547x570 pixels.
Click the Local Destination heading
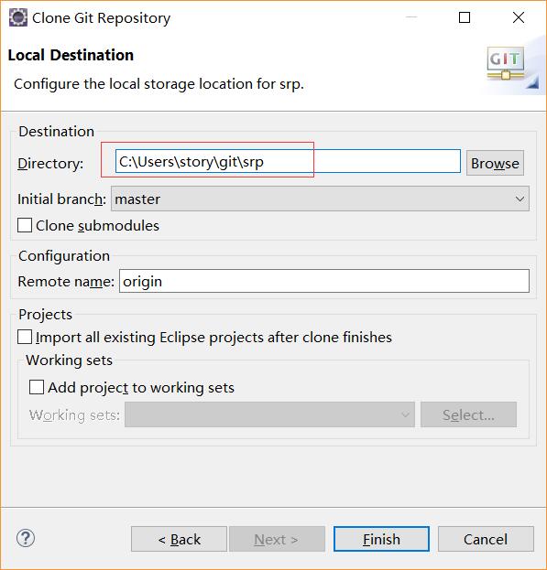coord(71,55)
